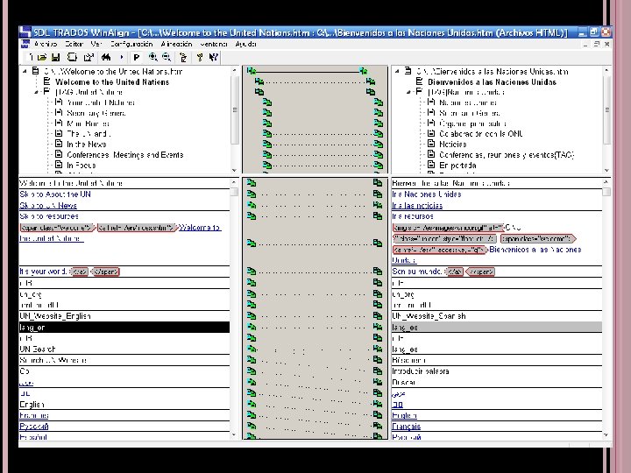Viewport: 631px width, 473px height.
Task: Open the Editar menu
Action: click(74, 44)
